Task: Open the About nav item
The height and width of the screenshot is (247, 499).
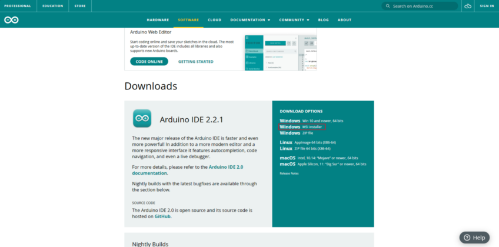Action: pos(344,20)
